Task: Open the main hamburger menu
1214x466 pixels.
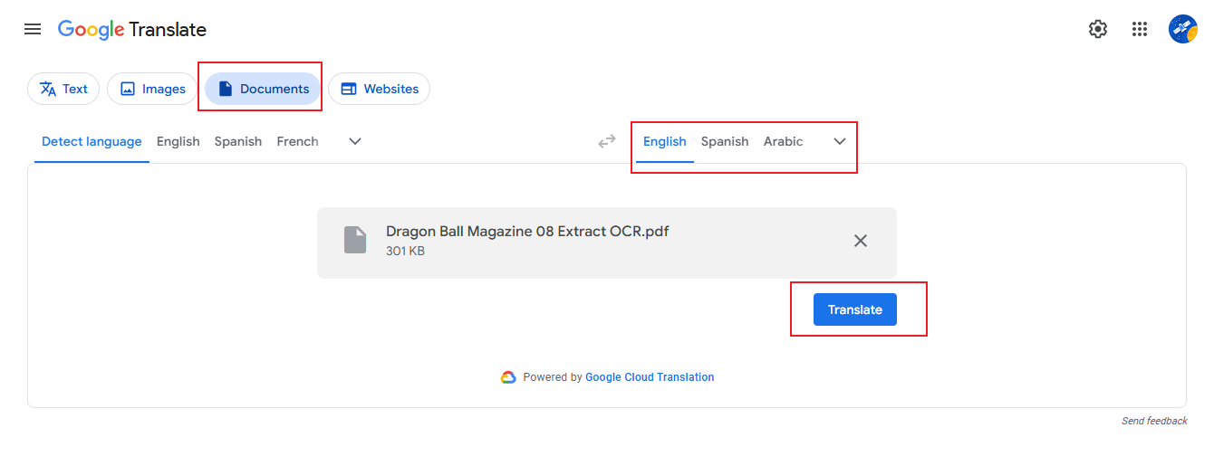Action: coord(33,29)
